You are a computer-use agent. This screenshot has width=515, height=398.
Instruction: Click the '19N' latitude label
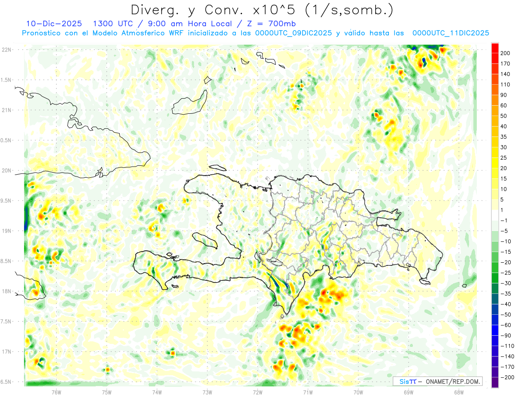click(6, 231)
